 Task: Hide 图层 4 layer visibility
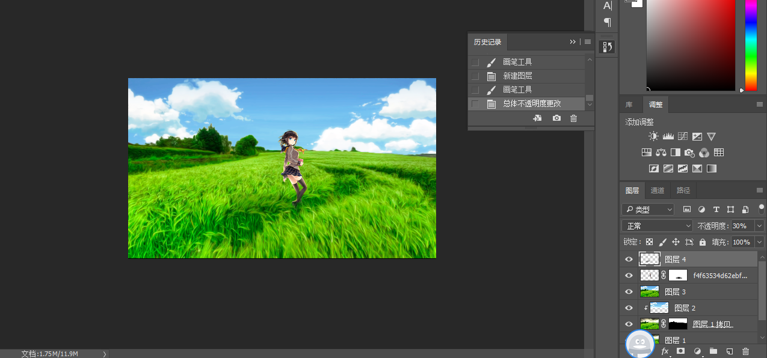coord(629,259)
